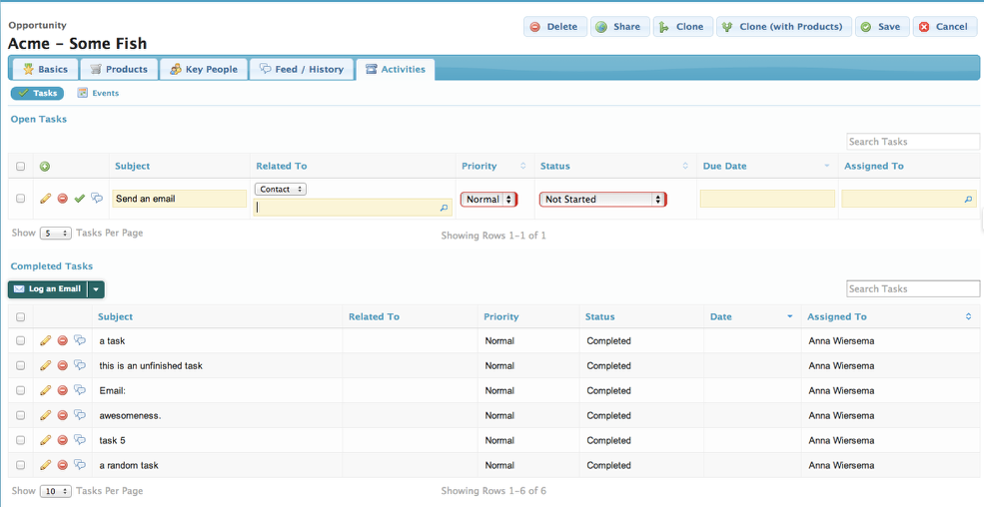Click the Clone (with Products) button
Screen dimensions: 984x507
(781, 27)
